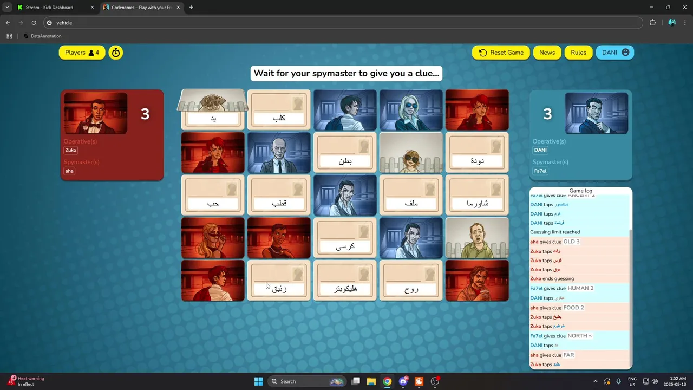Reload the current page
Screen dimensions: 693x390
(x=34, y=23)
